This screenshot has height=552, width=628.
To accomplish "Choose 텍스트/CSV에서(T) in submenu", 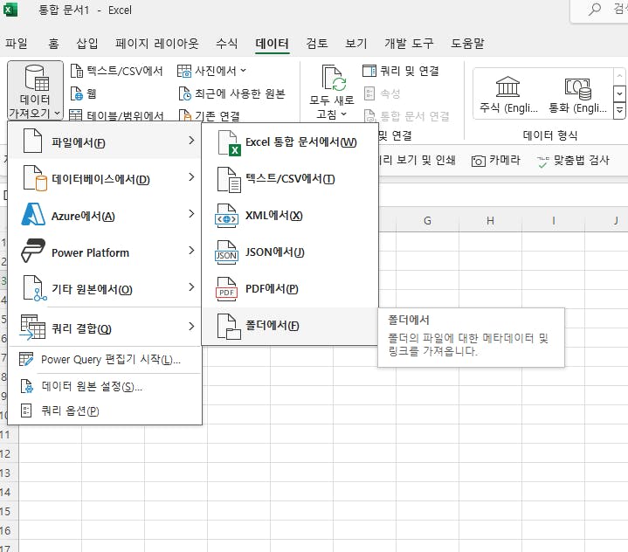I will click(290, 179).
